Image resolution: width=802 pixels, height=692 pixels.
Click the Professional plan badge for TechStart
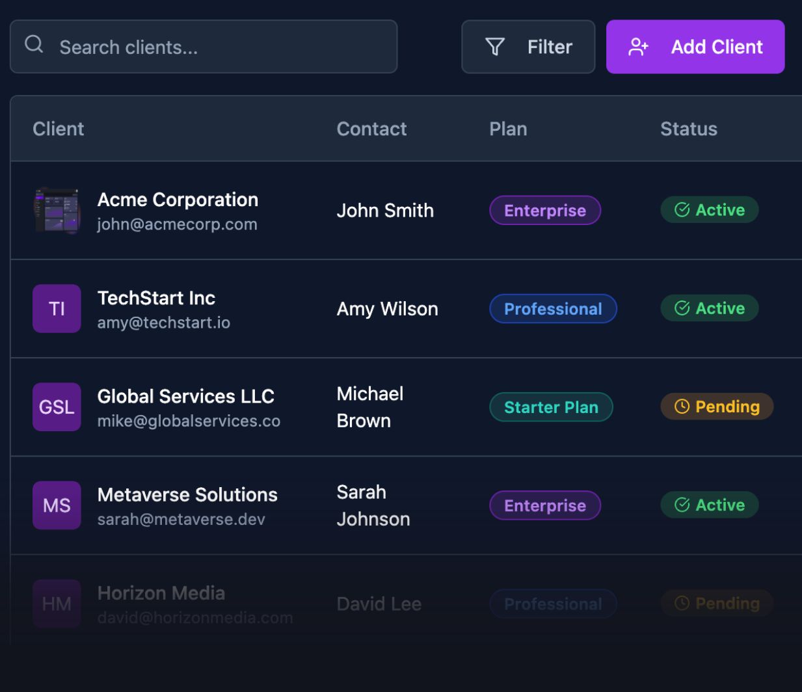click(x=553, y=309)
